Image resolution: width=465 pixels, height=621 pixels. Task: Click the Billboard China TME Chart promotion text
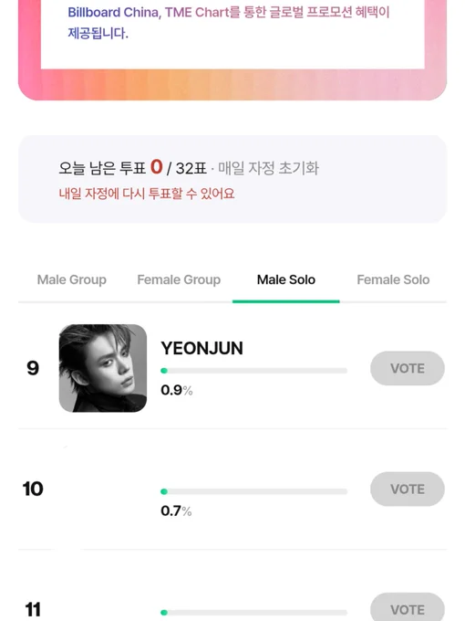[x=229, y=22]
